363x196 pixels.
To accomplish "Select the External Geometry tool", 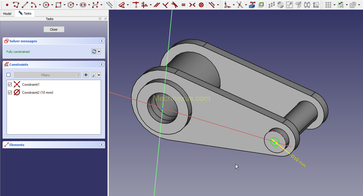I will click(x=252, y=5).
